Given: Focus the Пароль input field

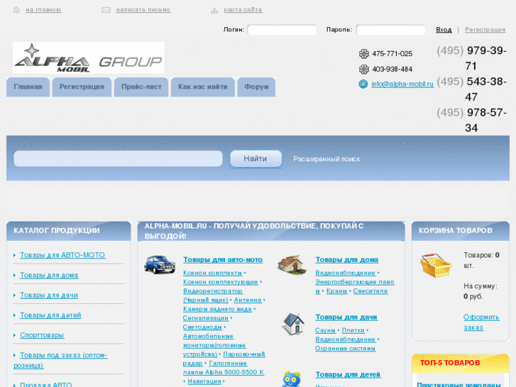Looking at the screenshot, I should (390, 30).
